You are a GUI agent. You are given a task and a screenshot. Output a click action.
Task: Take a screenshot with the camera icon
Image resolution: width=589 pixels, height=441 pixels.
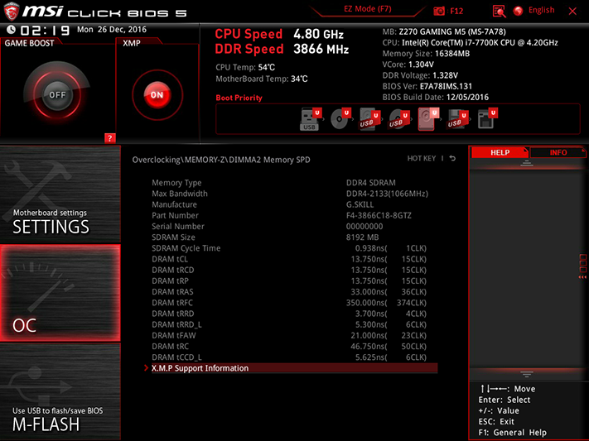click(x=439, y=11)
